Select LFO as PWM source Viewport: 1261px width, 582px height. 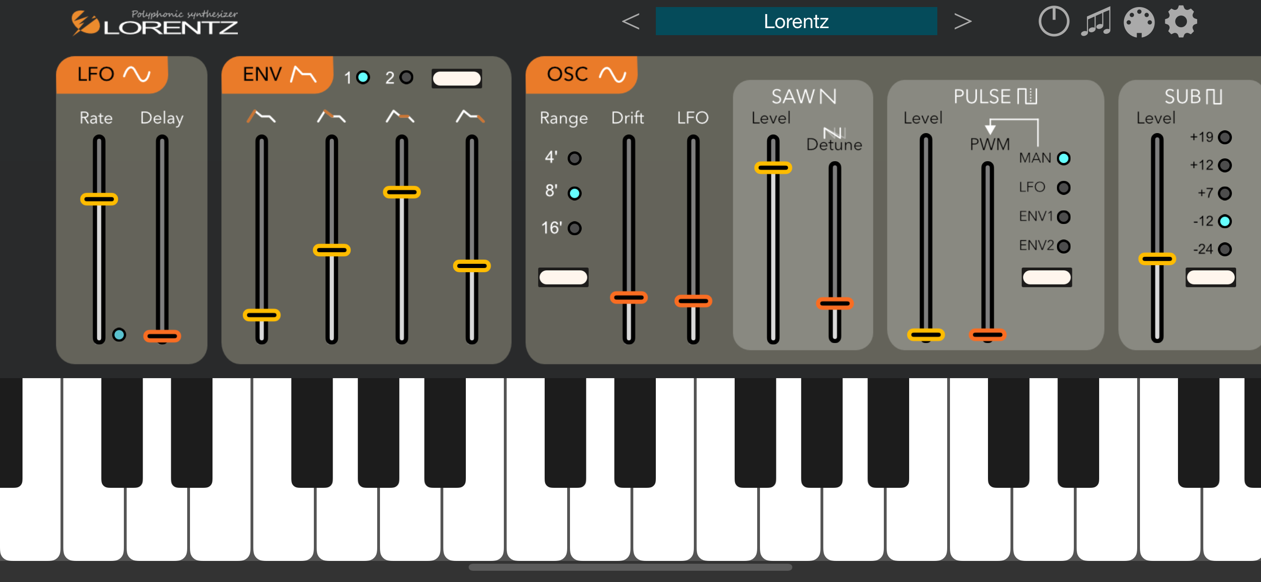coord(1063,187)
